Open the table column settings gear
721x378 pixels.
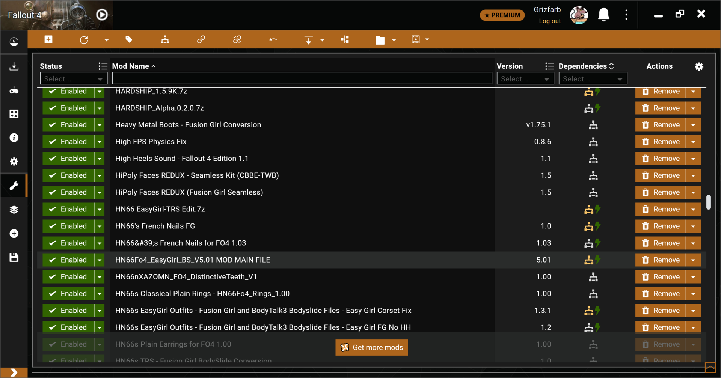(x=699, y=66)
